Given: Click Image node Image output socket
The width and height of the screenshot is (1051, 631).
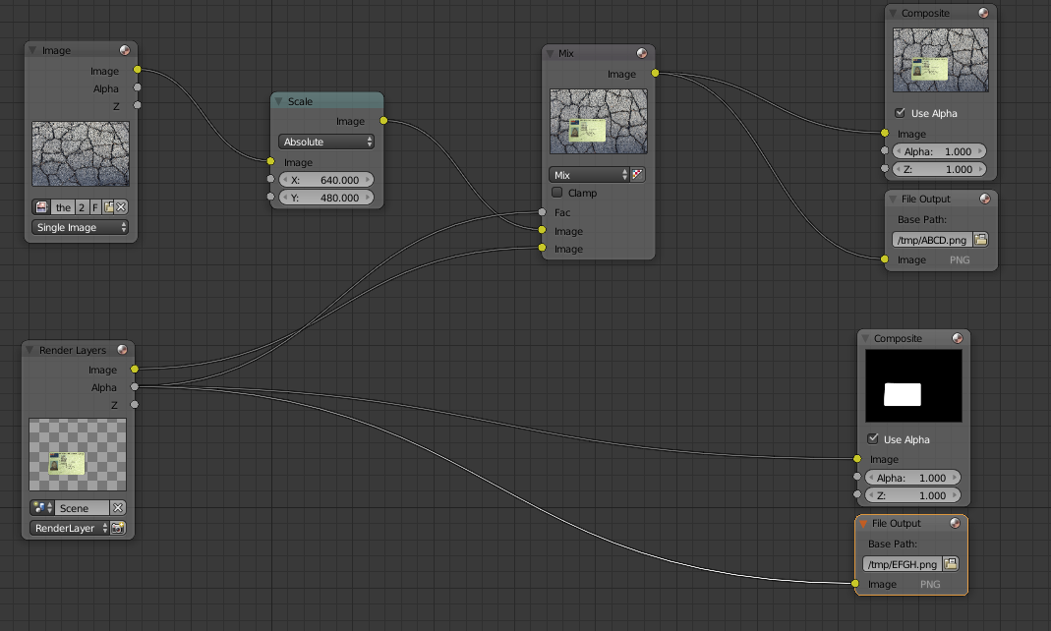Looking at the screenshot, I should pos(138,70).
